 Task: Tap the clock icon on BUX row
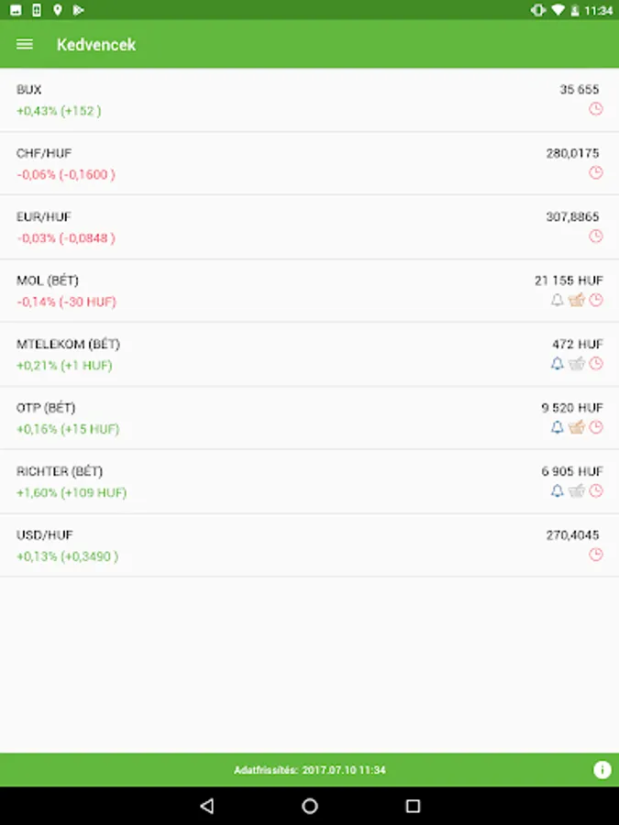tap(596, 109)
